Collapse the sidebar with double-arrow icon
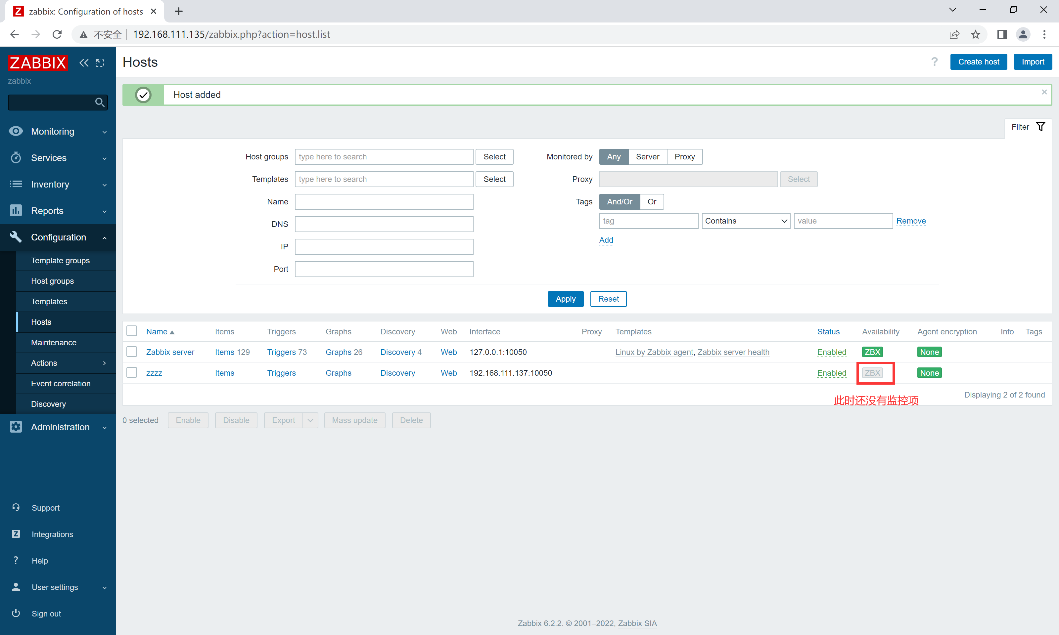 coord(84,63)
